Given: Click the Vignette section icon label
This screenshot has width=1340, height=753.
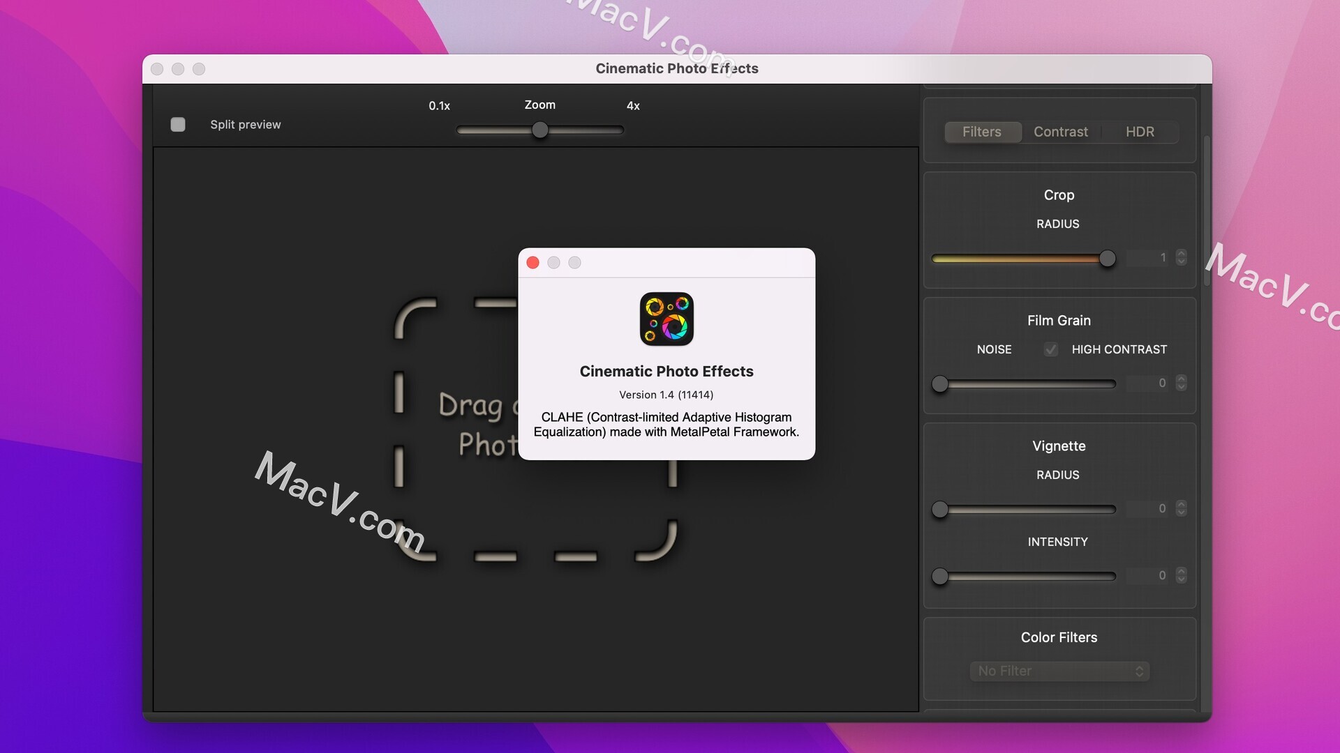Looking at the screenshot, I should pos(1059,446).
